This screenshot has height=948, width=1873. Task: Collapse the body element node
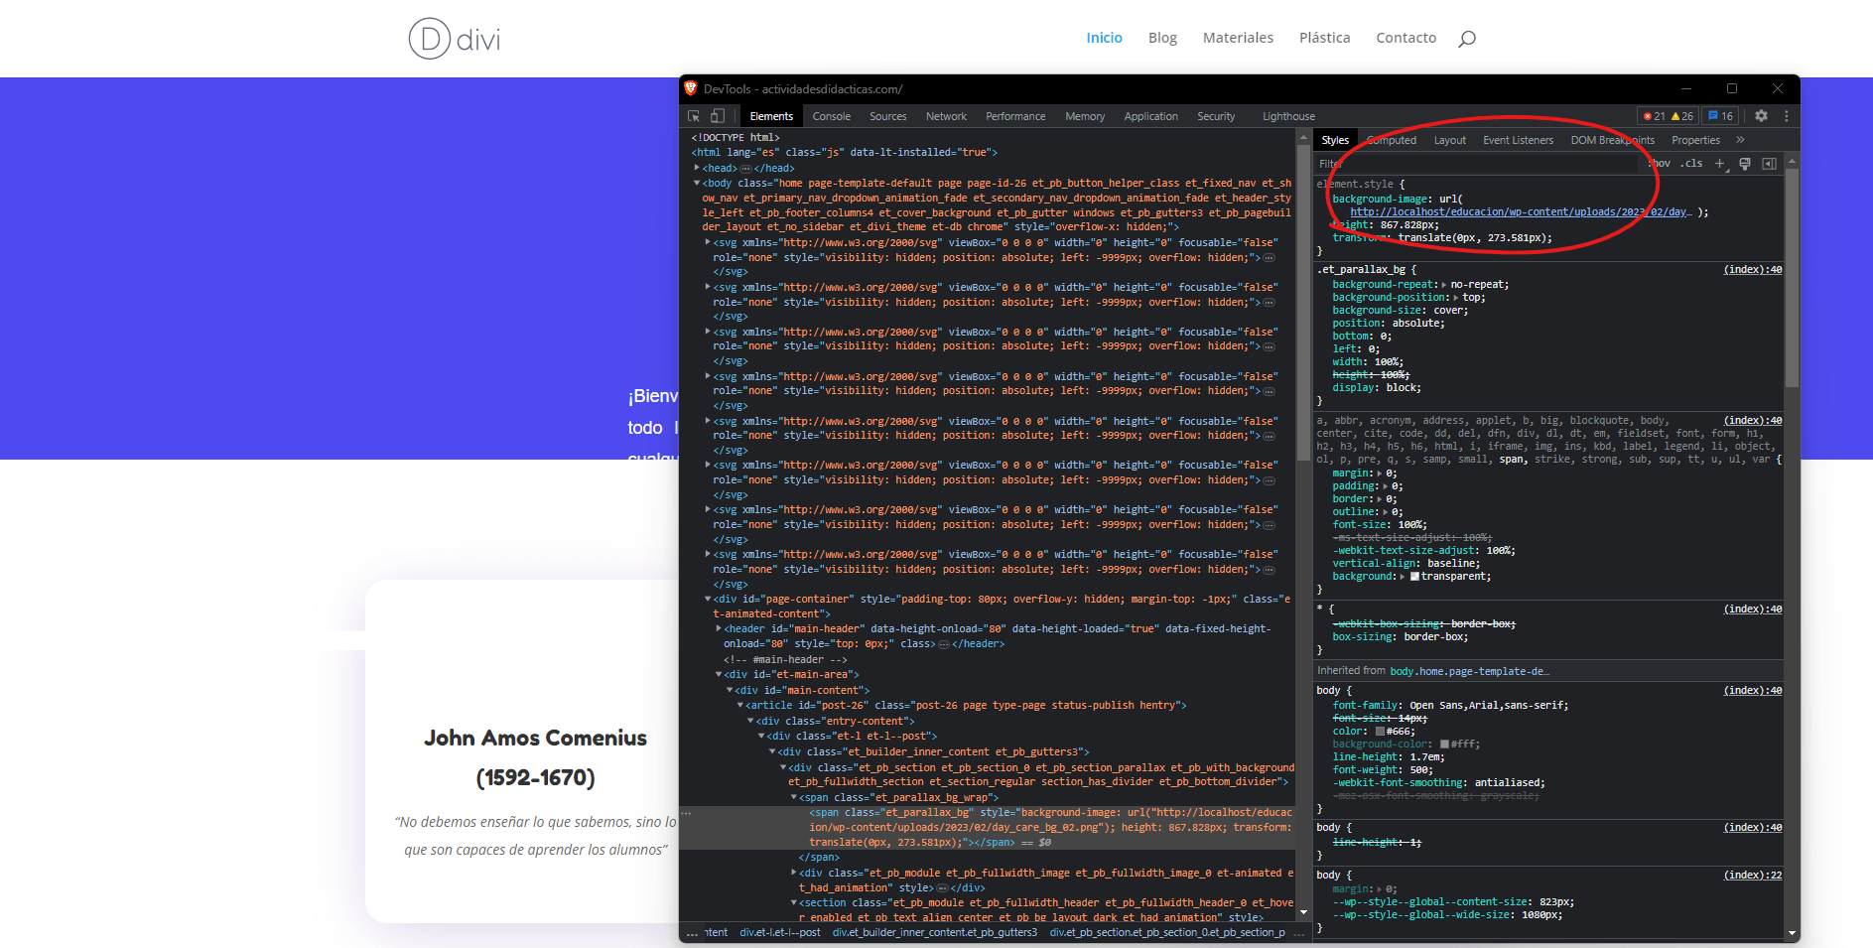tap(697, 183)
